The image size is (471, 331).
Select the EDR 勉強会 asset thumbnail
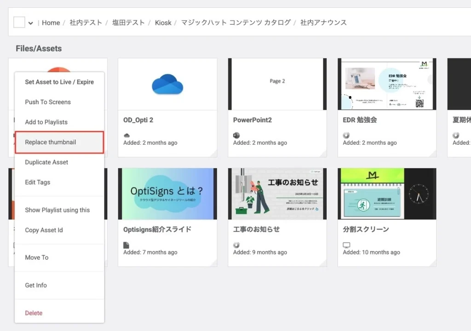[x=387, y=84]
